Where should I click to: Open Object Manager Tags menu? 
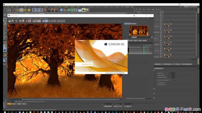point(153,10)
